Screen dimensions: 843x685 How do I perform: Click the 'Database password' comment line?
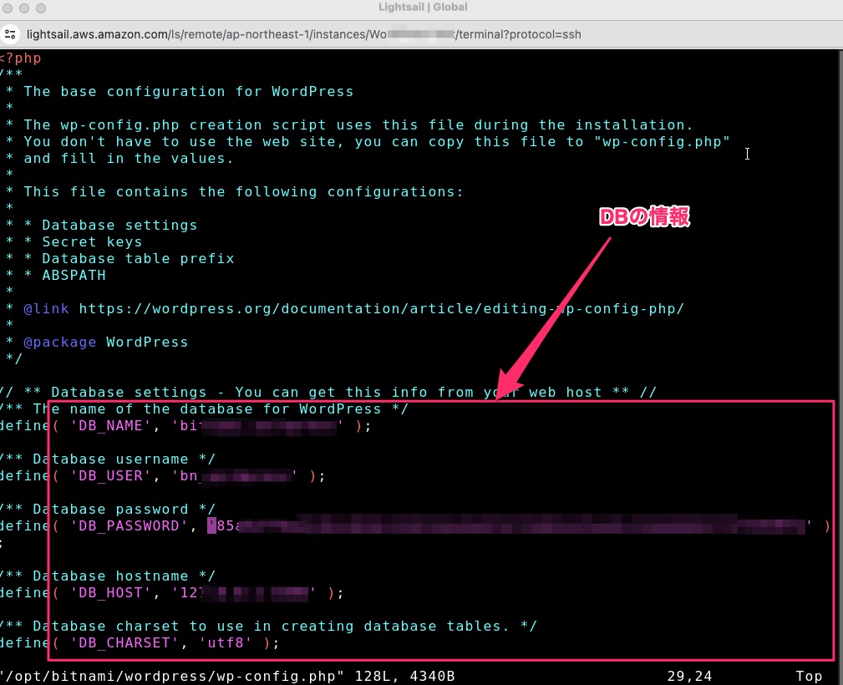pos(108,510)
